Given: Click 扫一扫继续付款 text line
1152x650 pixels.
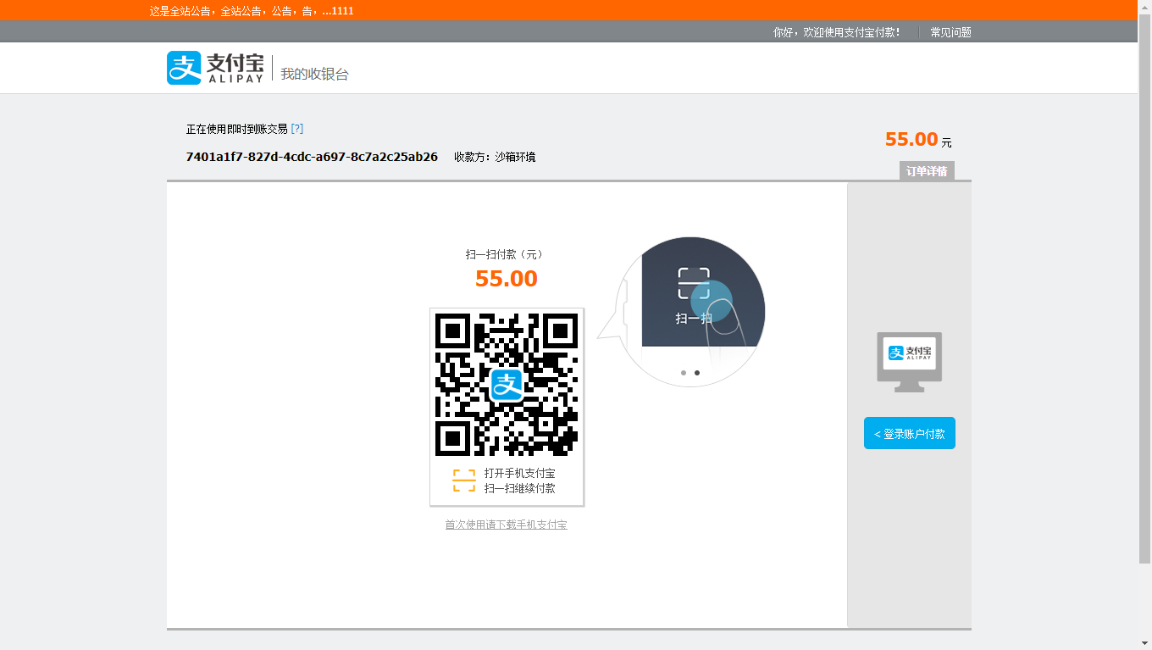Looking at the screenshot, I should tap(520, 488).
